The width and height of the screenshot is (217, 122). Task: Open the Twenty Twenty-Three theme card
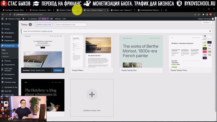click(x=190, y=54)
